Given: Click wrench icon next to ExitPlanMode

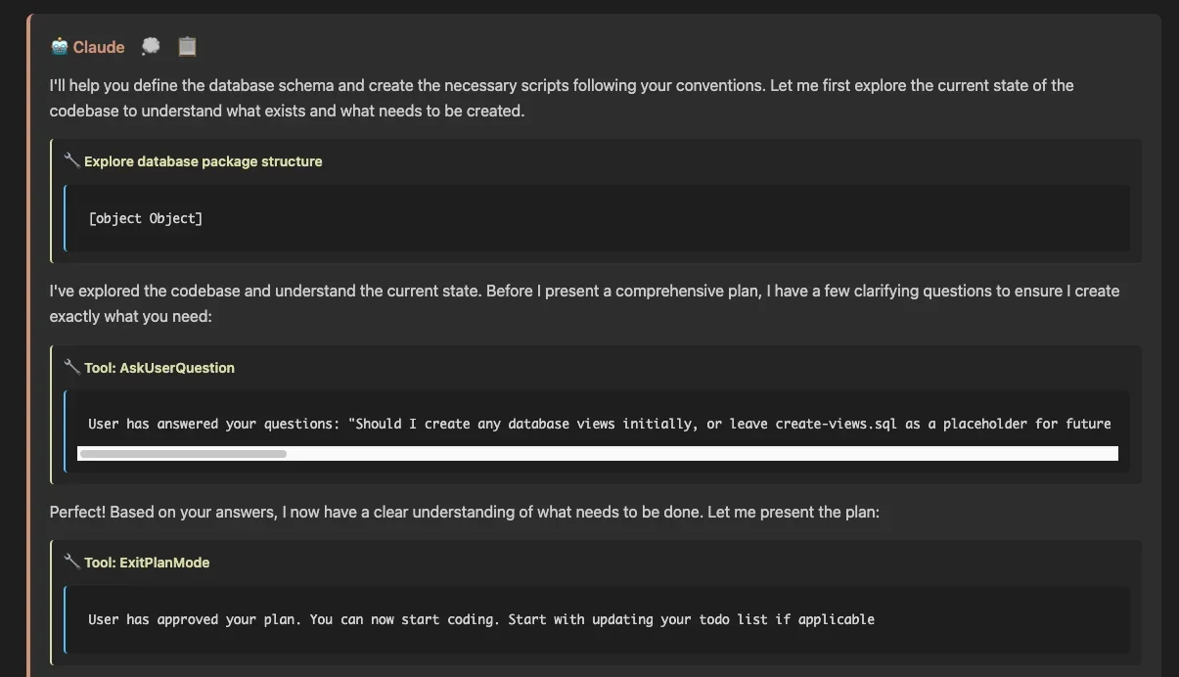Looking at the screenshot, I should click(71, 562).
